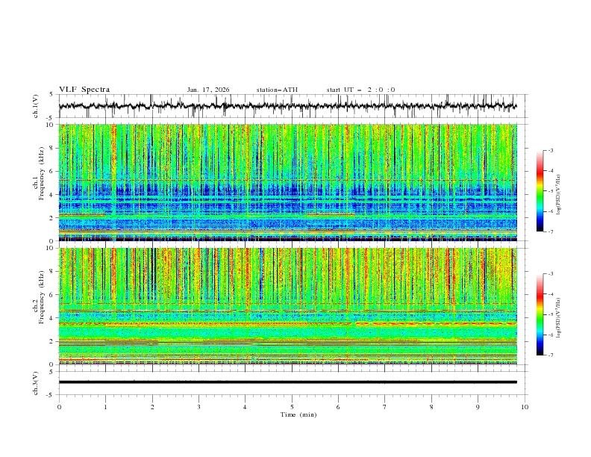Click the Jan. 17, 2026 date label

point(208,90)
